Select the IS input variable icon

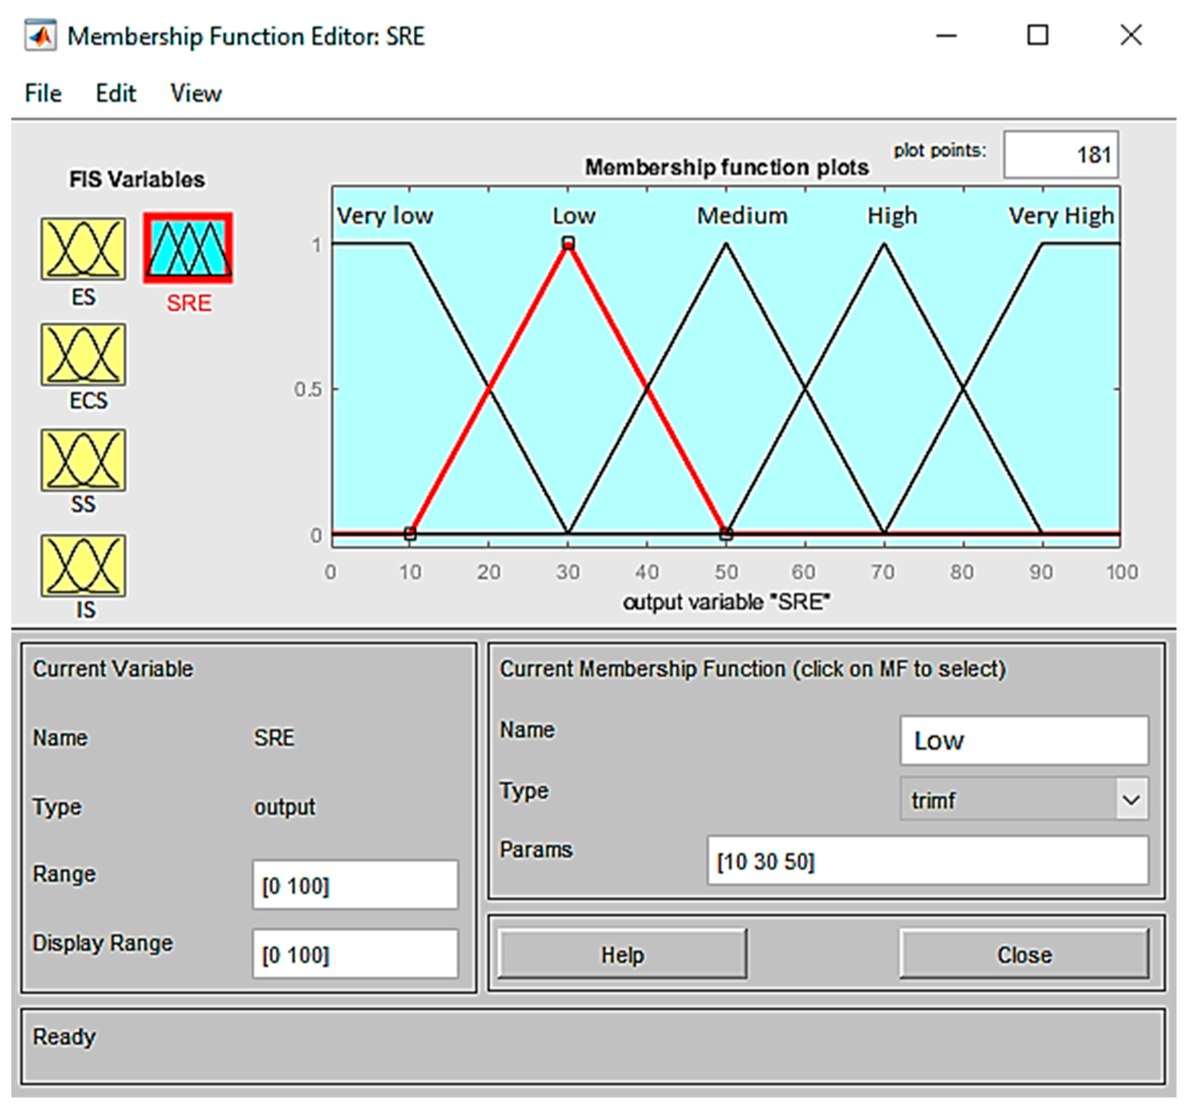coord(83,565)
